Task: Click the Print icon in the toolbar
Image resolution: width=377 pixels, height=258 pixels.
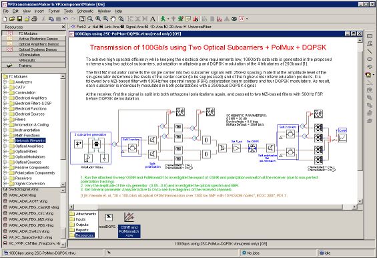Action: [x=35, y=19]
